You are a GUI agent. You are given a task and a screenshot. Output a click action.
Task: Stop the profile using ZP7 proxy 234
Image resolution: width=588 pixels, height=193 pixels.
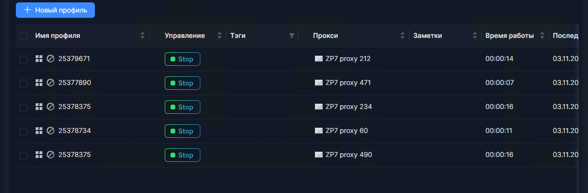(182, 107)
